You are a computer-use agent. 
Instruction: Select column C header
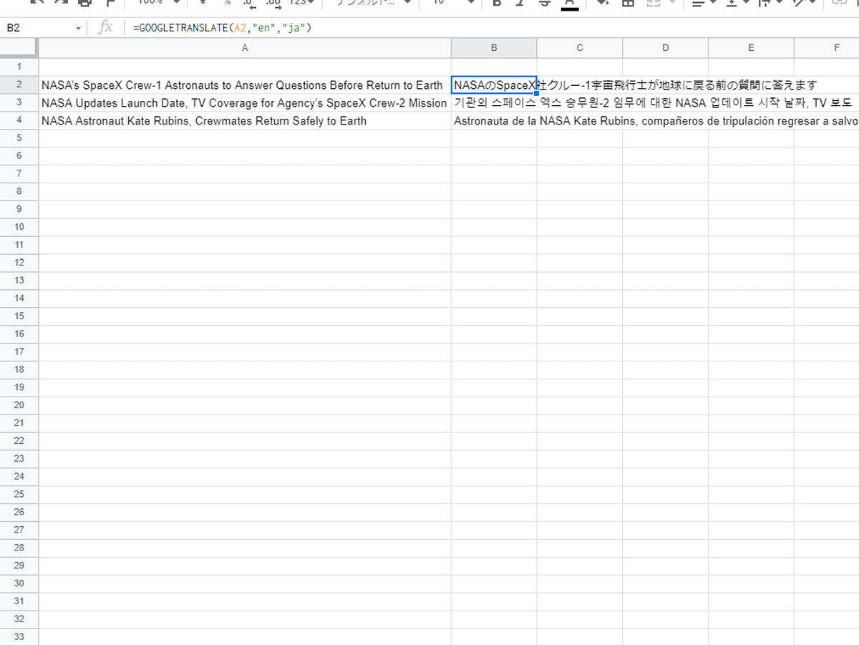[x=580, y=48]
